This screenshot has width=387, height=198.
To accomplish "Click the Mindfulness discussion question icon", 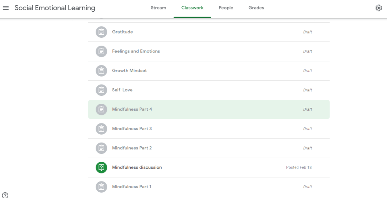I will [x=101, y=167].
